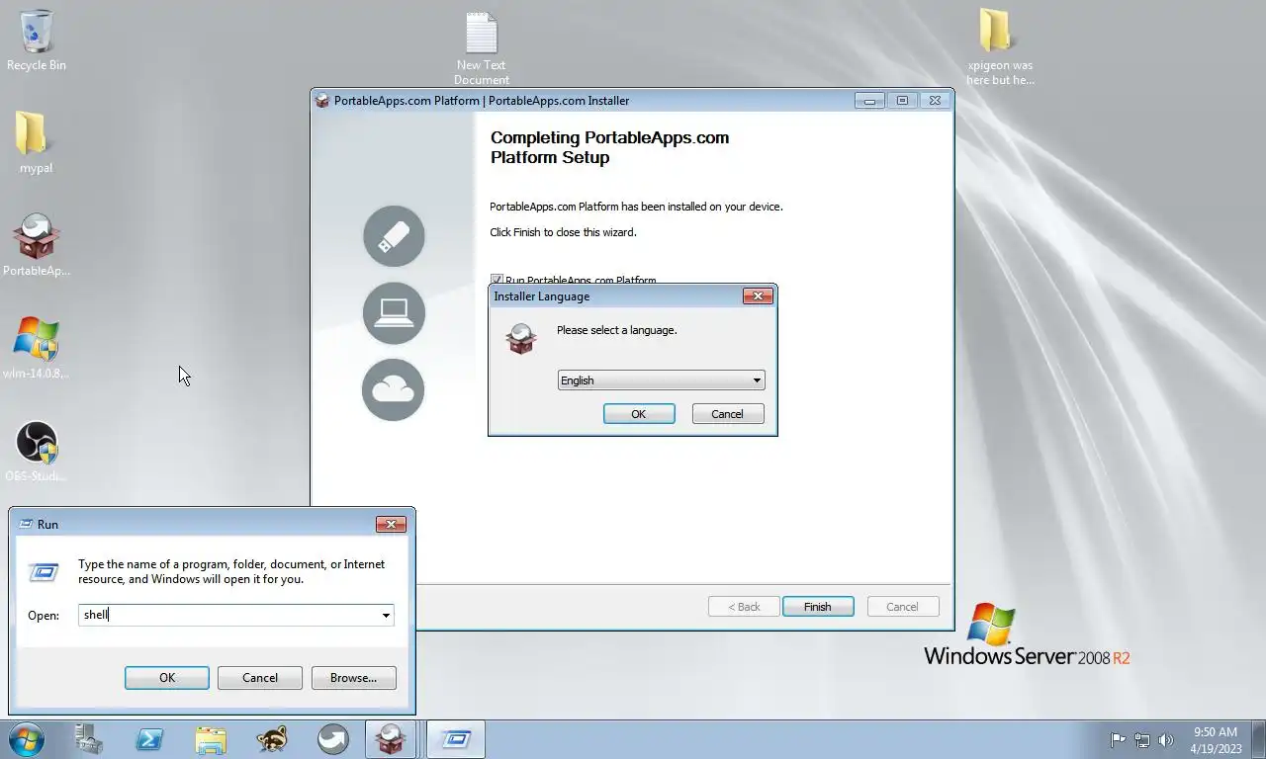Click the cloud icon in installer sidebar
Screen dimensions: 1266x759
(394, 389)
